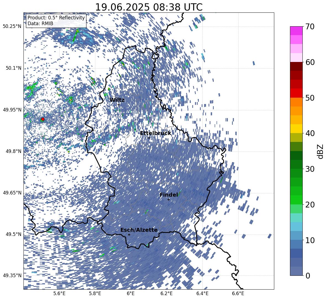Click the Wiltz cross location marker
The width and height of the screenshot is (327, 299).
pyautogui.click(x=118, y=104)
